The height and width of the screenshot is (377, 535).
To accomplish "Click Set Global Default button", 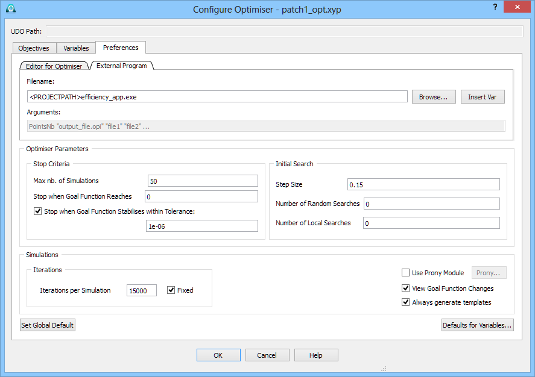I will (48, 325).
